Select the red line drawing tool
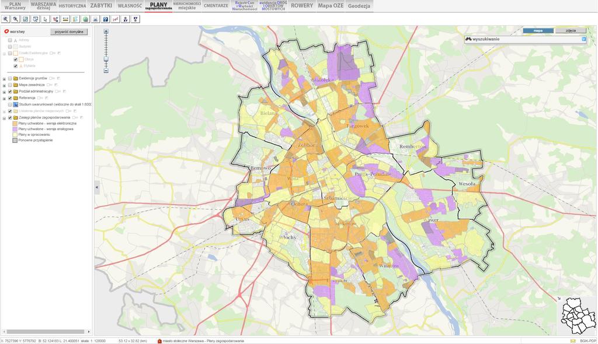598x344 pixels. pos(116,19)
